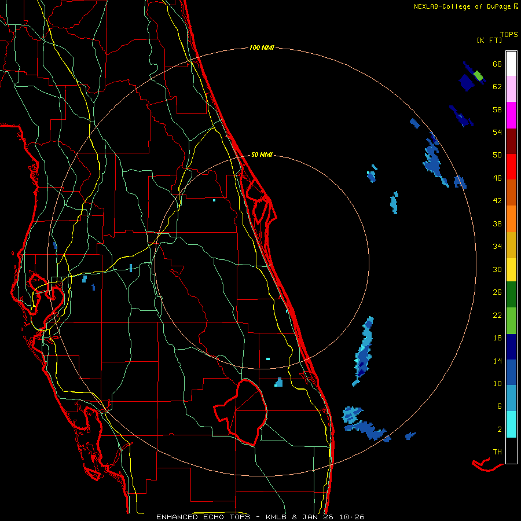Select the medium blue 18 kft legend swatch

[x=511, y=372]
